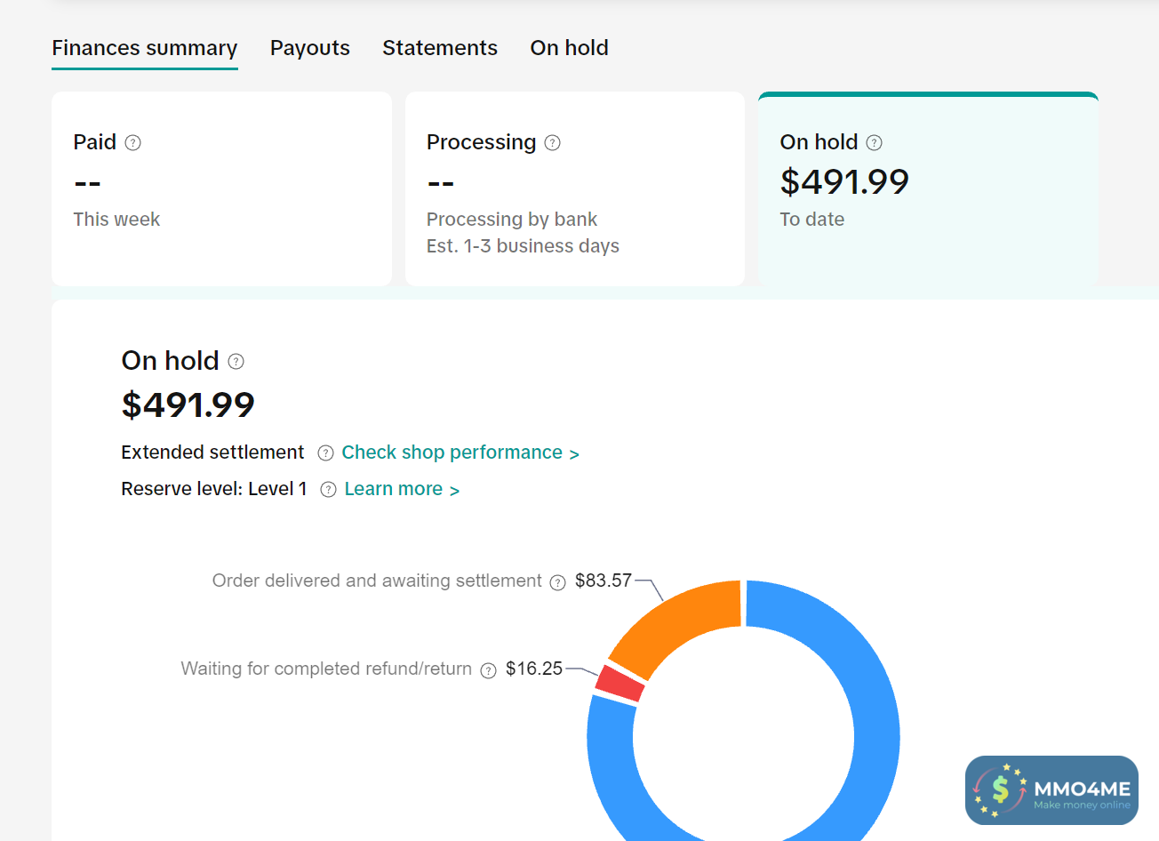Open the Statements tab
The width and height of the screenshot is (1159, 841).
[440, 48]
